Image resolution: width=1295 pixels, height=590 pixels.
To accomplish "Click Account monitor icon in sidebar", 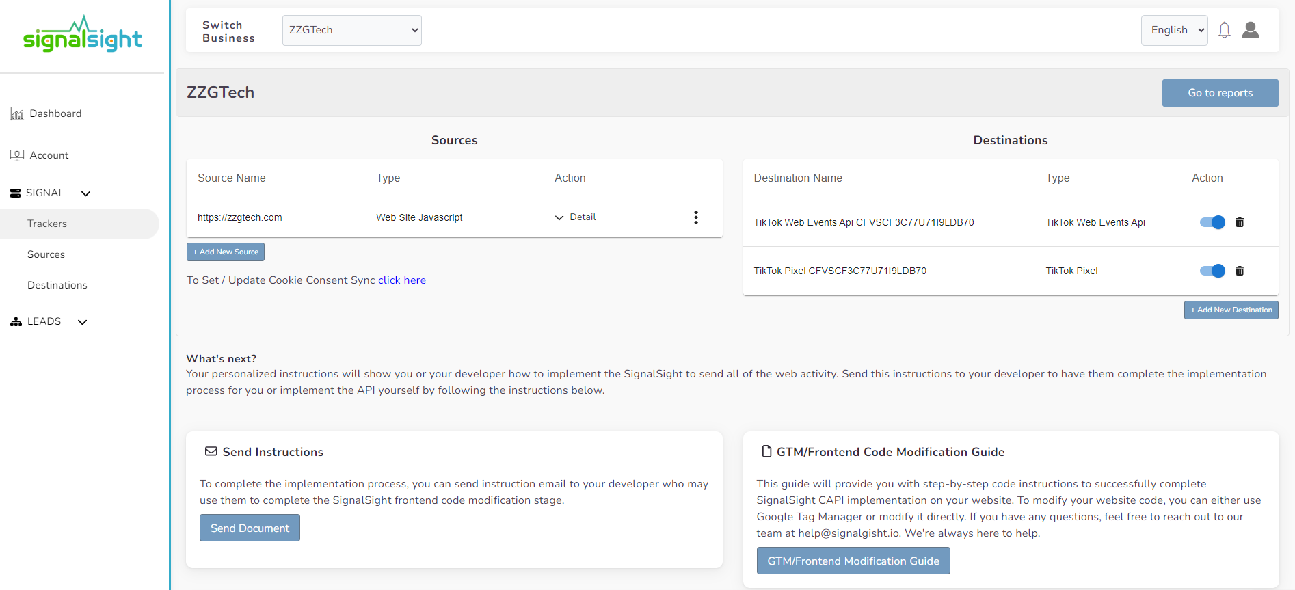I will coord(17,155).
